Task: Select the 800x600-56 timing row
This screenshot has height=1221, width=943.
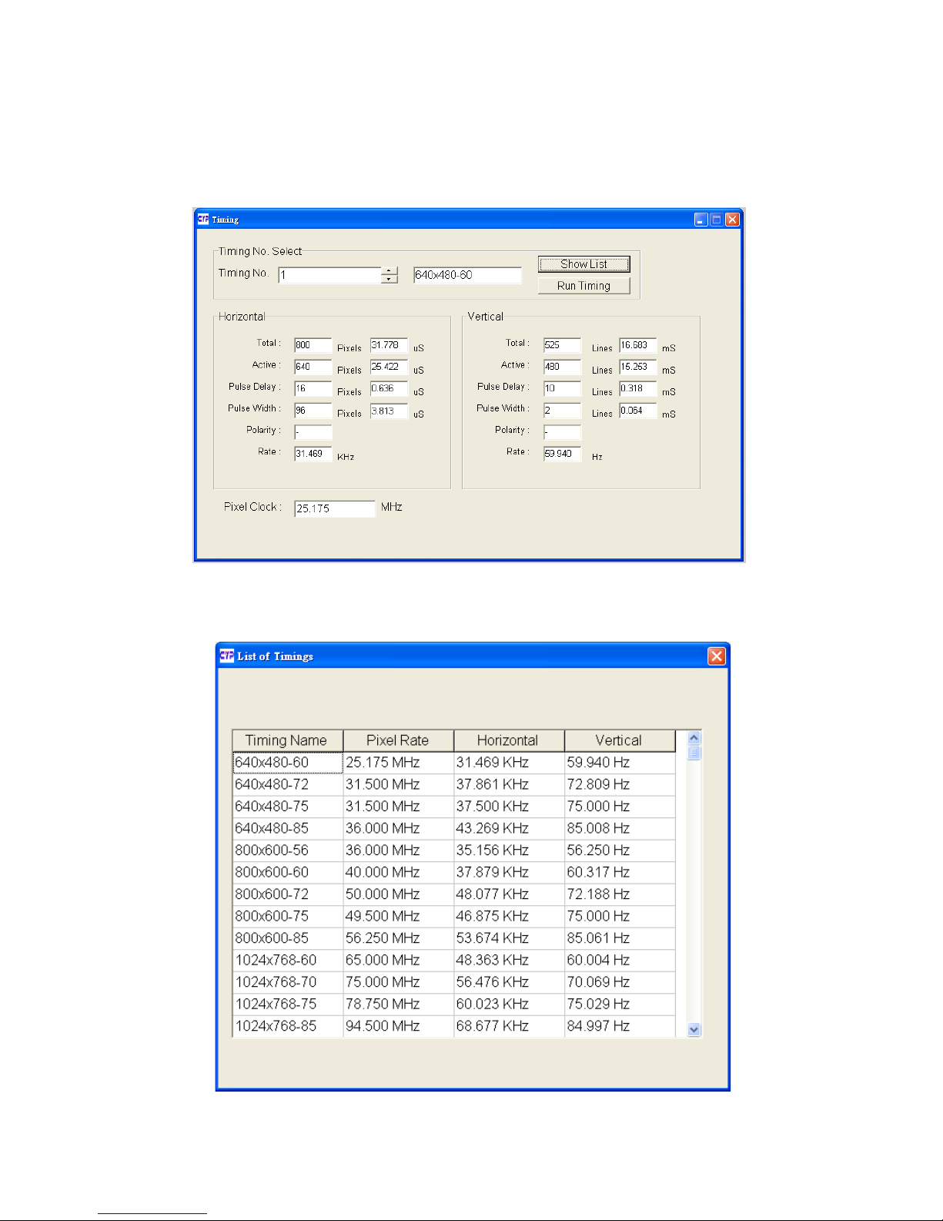Action: 454,850
